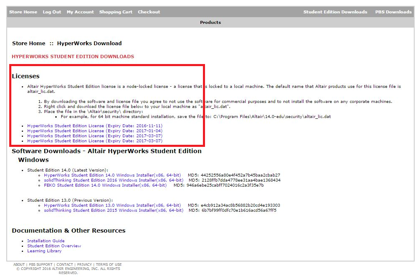418x277 pixels.
Task: Click PBS SUPPORT footer link
Action: pyautogui.click(x=41, y=264)
